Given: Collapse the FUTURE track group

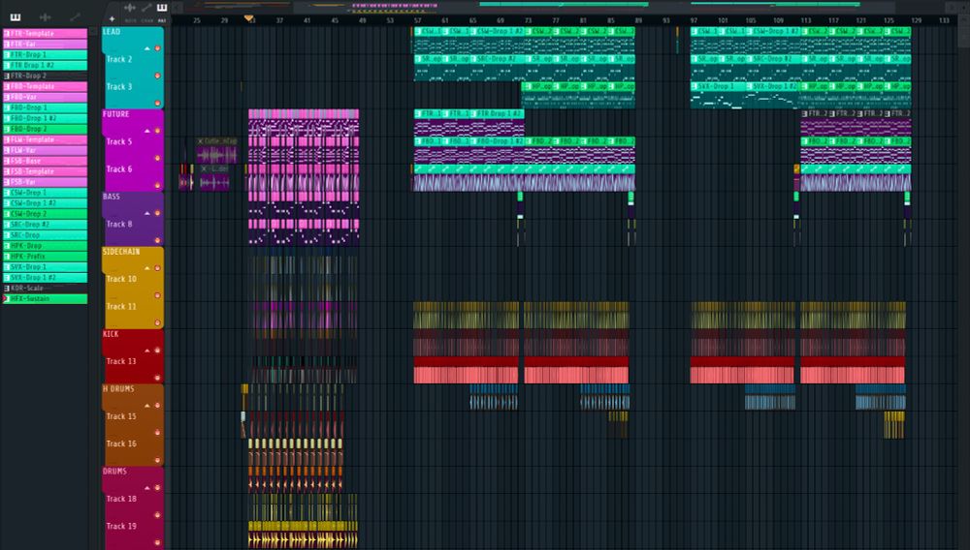Looking at the screenshot, I should pos(147,131).
